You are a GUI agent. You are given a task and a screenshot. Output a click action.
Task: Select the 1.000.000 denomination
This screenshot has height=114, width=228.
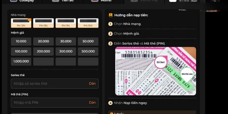pyautogui.click(x=21, y=61)
